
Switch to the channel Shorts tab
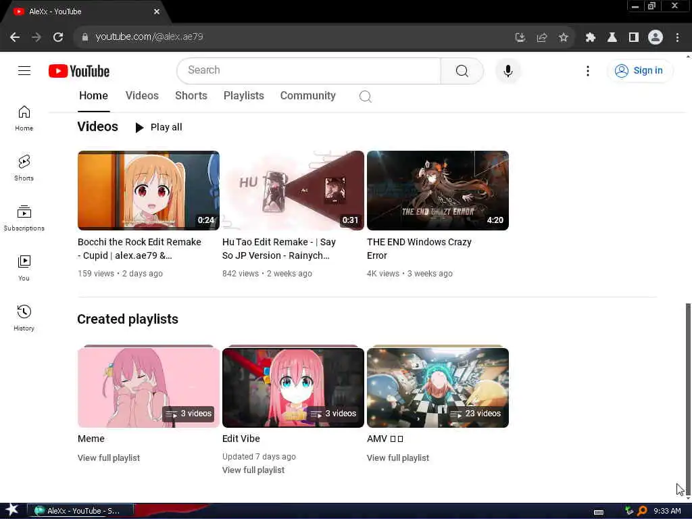pyautogui.click(x=191, y=96)
